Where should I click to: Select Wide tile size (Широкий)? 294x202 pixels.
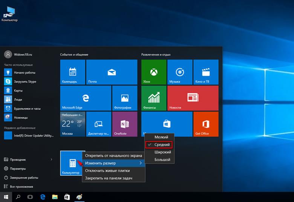(x=159, y=152)
